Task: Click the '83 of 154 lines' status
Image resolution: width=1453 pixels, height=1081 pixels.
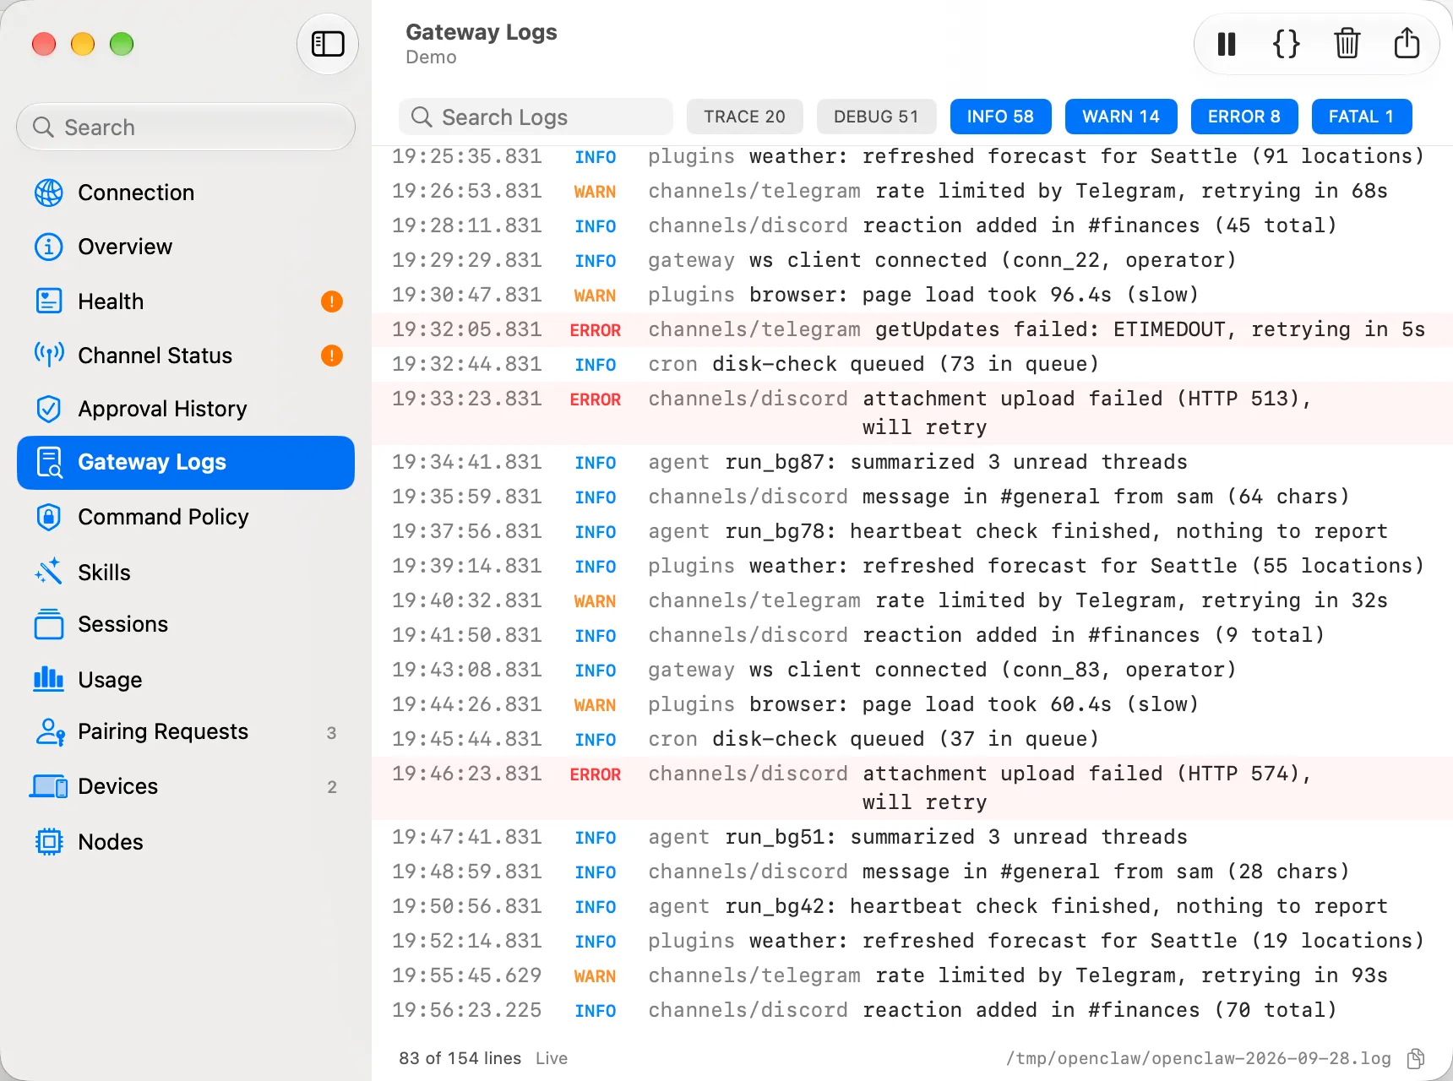Action: (x=460, y=1058)
